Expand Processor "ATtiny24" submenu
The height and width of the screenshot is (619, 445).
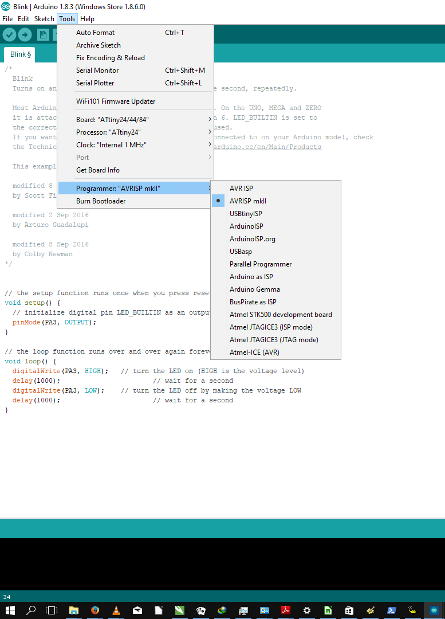pos(136,132)
